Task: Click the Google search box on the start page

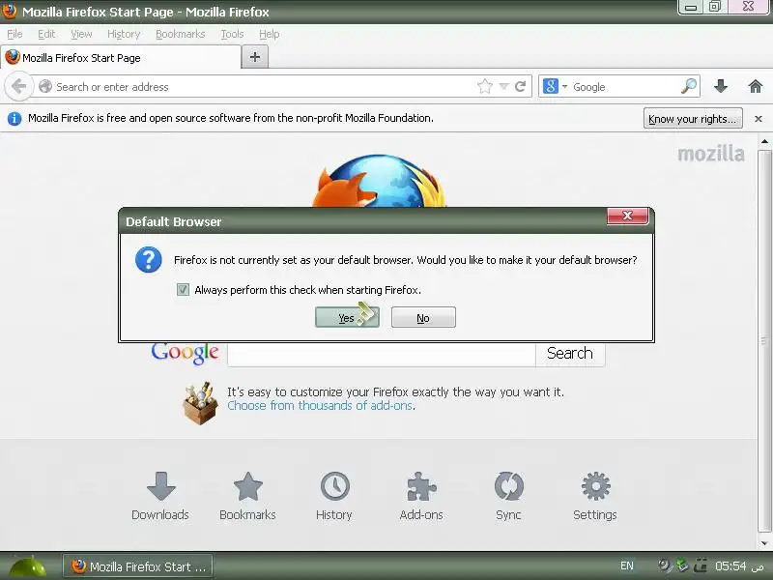Action: tap(382, 354)
